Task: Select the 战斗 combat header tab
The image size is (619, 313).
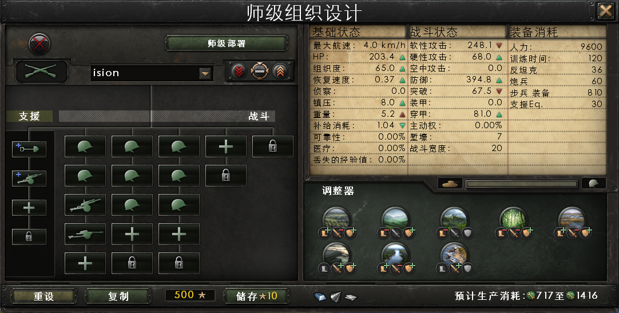Action: pos(259,116)
